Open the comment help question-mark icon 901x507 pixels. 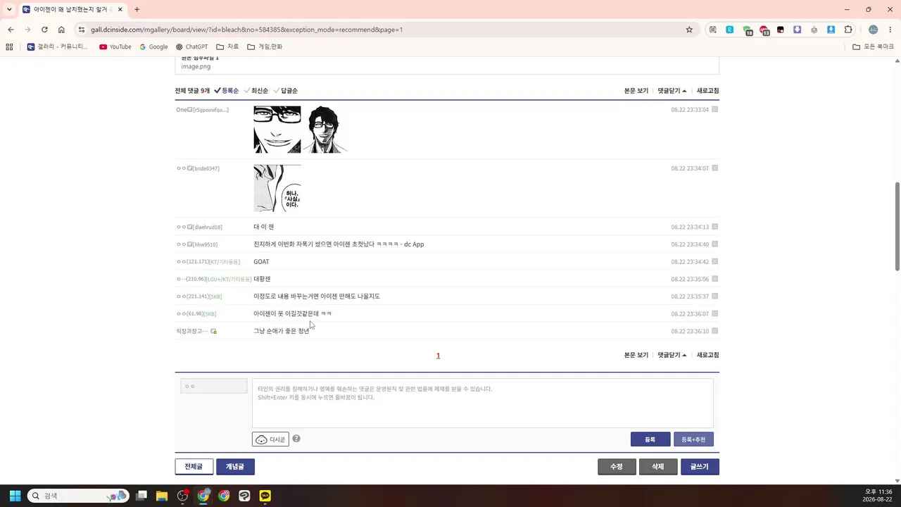click(x=296, y=439)
